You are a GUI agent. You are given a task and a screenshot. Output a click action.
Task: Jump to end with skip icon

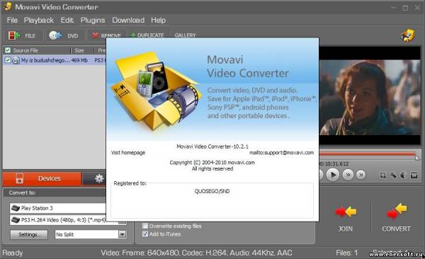coord(361,175)
